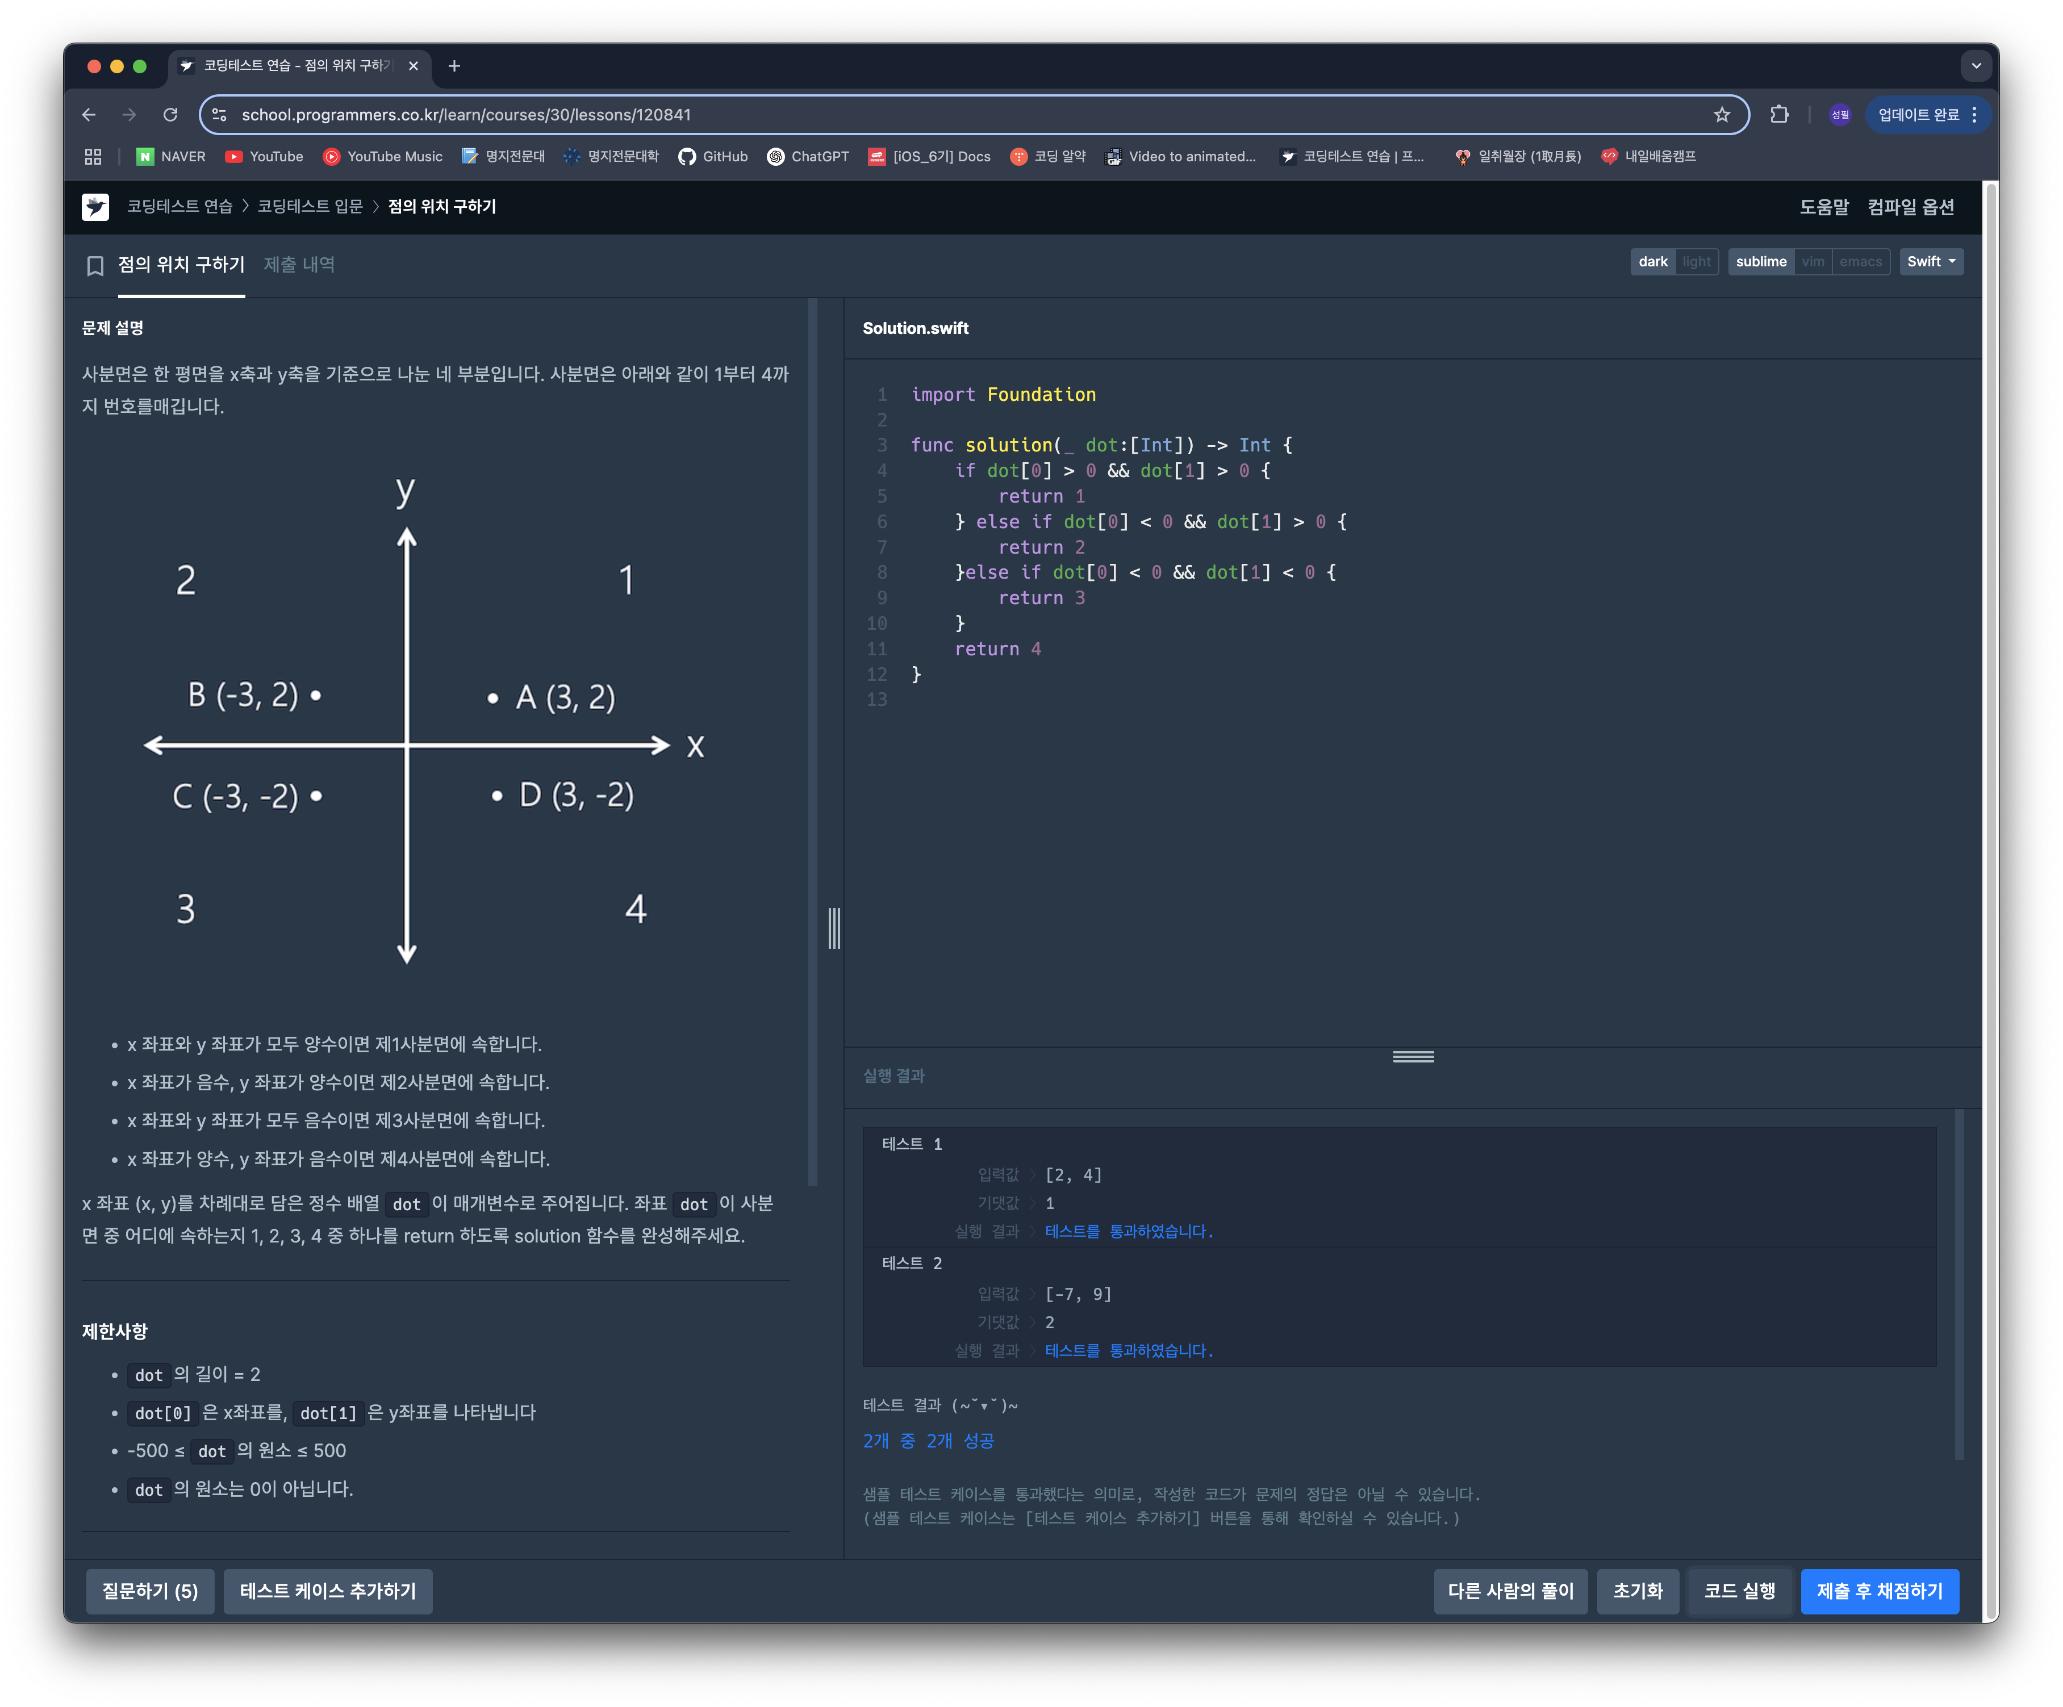Open the [iOS_6기] Docs bookmark
Screen dimensions: 2063x1707
(x=929, y=156)
